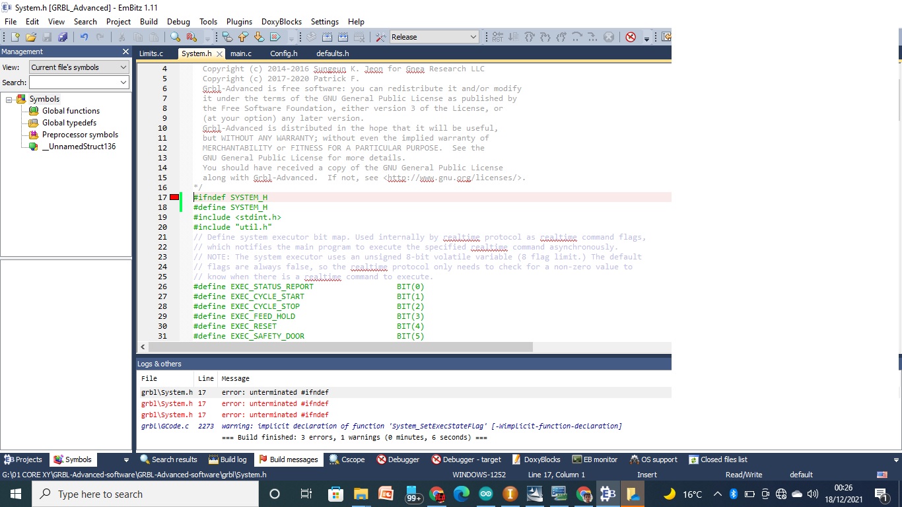Click the Save all files icon
Screen dimensions: 902x507
point(63,37)
